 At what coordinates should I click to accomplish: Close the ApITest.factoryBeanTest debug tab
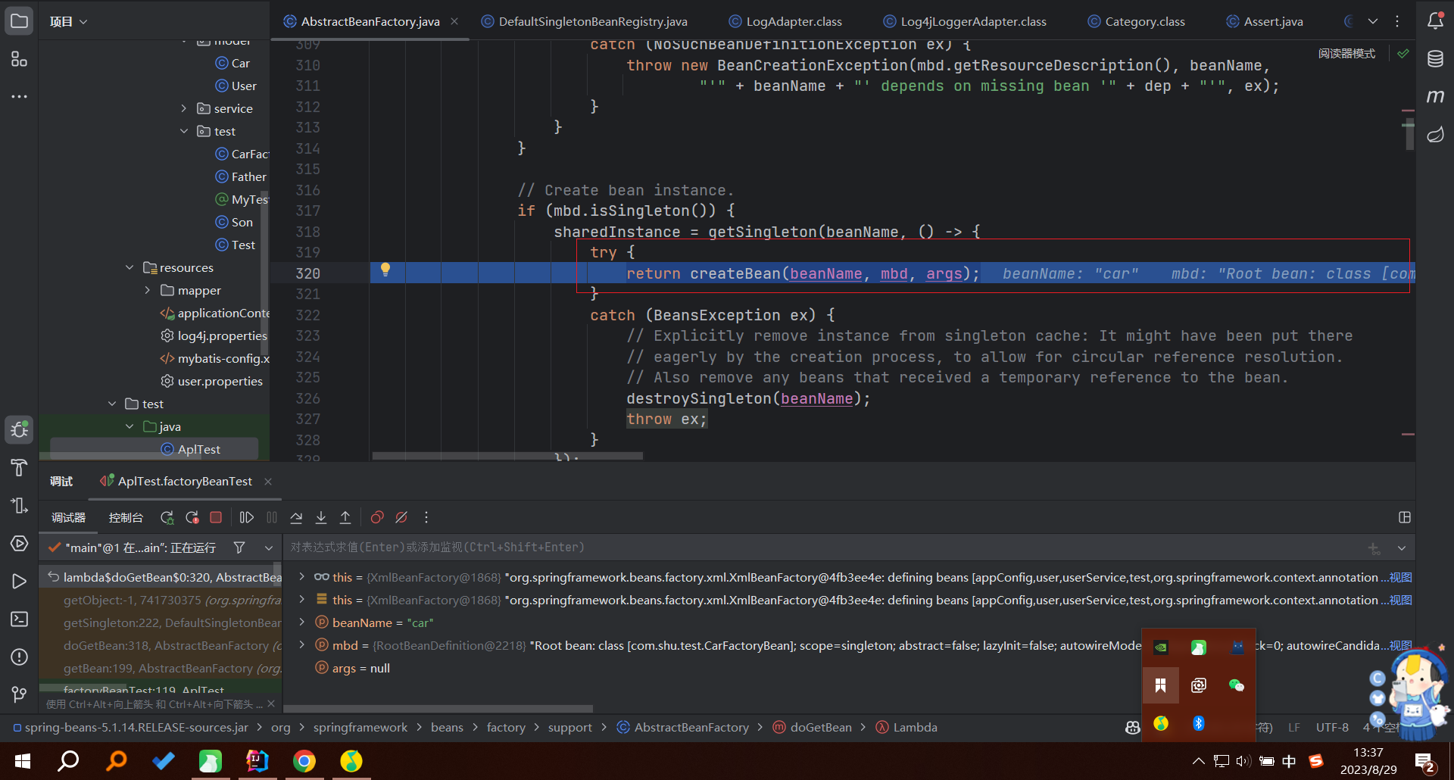coord(268,482)
